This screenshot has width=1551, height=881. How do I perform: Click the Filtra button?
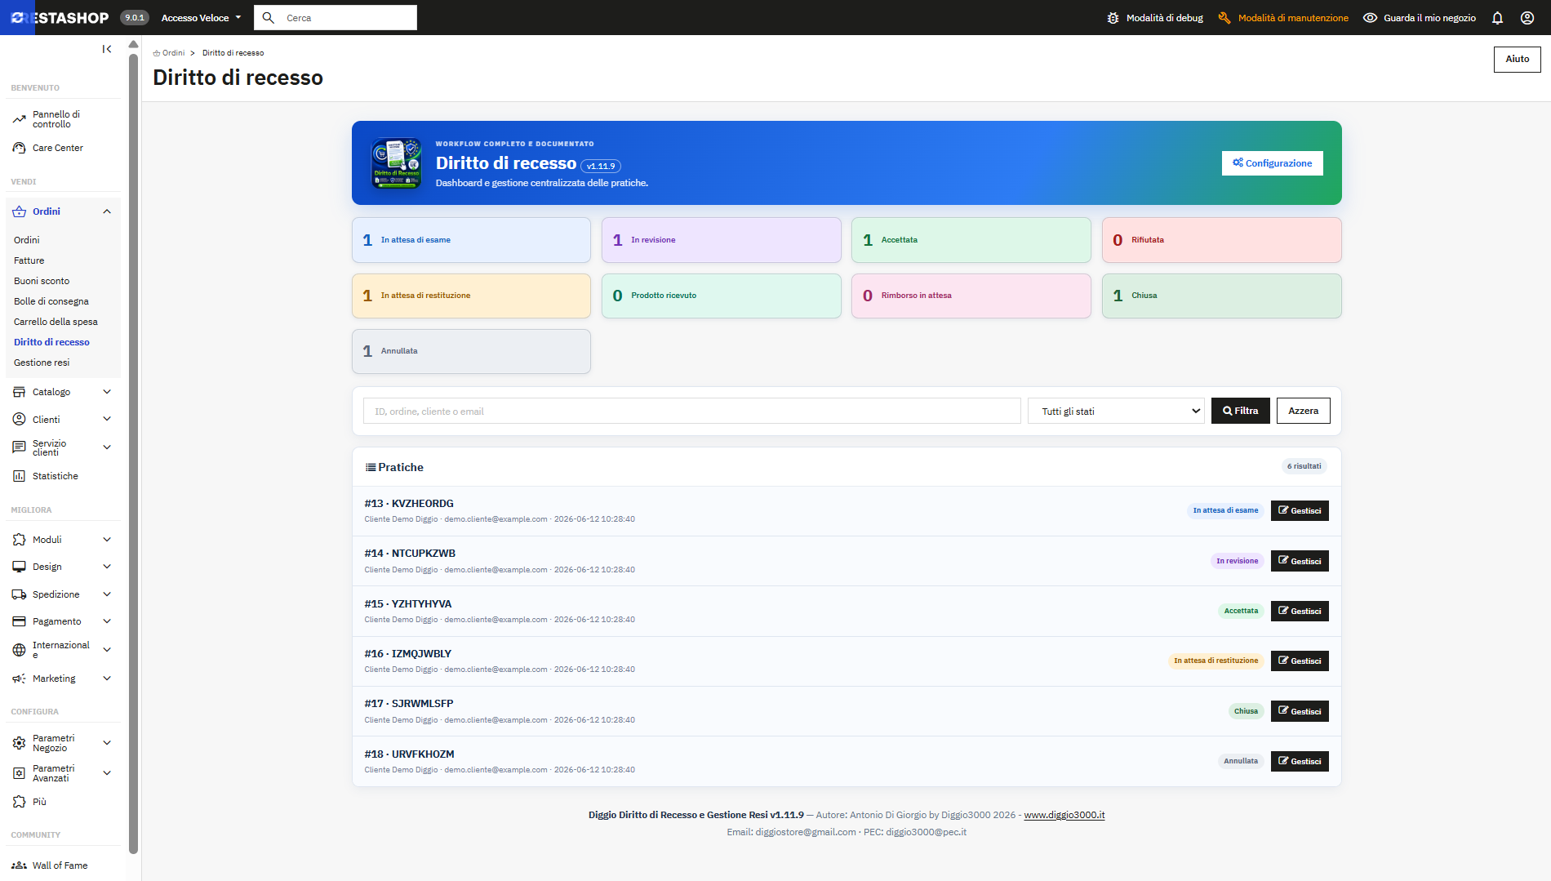click(1241, 411)
